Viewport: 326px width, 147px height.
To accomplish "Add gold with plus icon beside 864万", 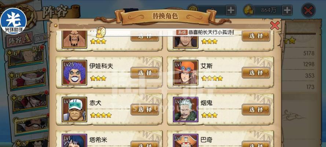I will pos(287,10).
